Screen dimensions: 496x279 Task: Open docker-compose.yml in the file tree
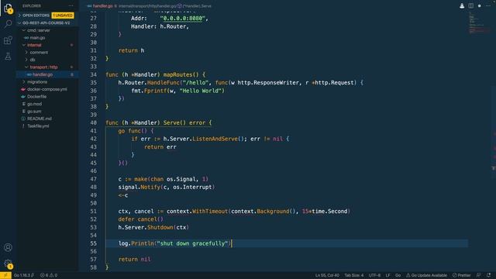pos(46,89)
